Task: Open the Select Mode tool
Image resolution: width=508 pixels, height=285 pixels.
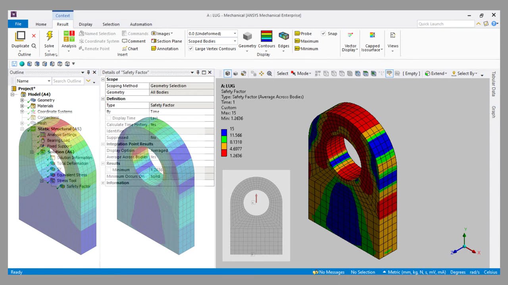Action: 301,73
